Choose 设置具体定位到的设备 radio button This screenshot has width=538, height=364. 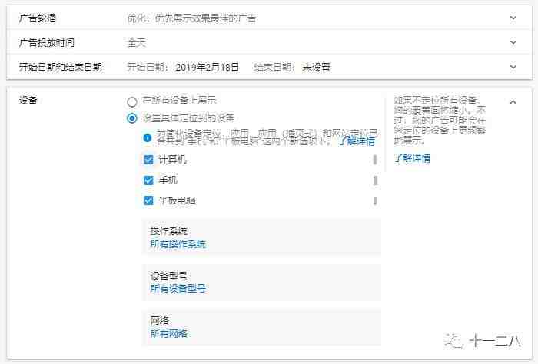tap(132, 118)
